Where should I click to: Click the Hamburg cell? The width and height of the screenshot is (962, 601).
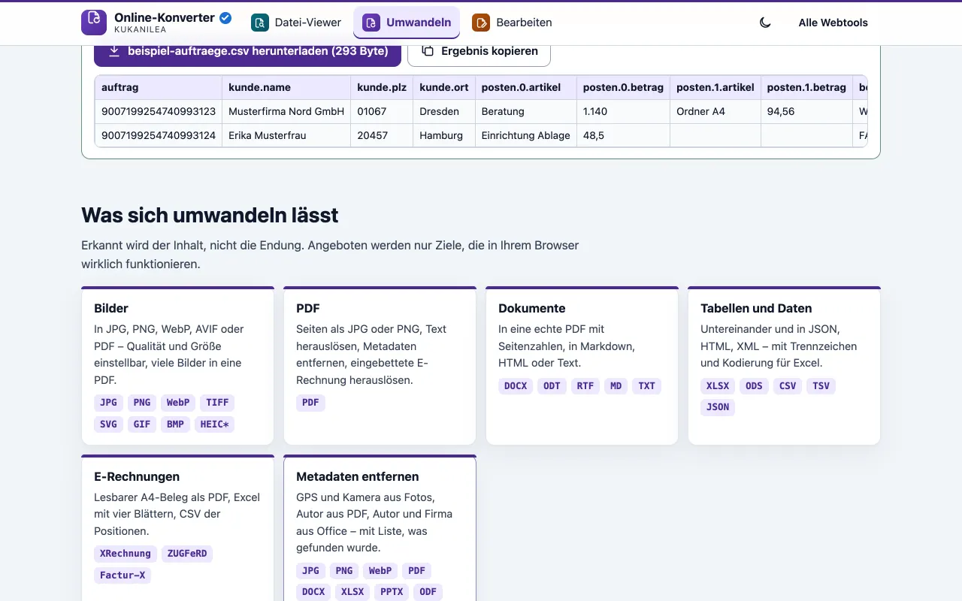[443, 135]
